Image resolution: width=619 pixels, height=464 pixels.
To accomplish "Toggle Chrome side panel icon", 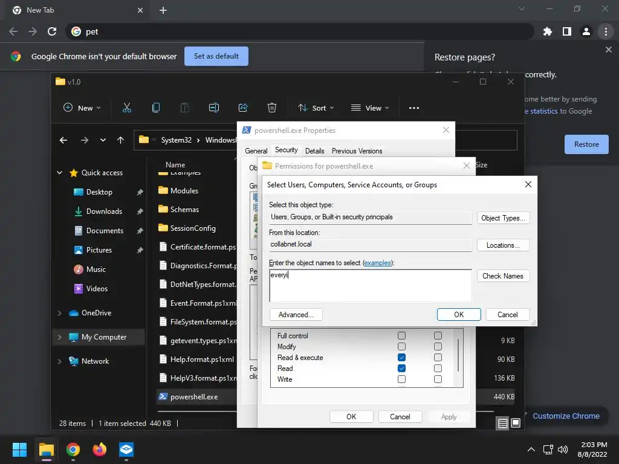I will click(x=567, y=31).
